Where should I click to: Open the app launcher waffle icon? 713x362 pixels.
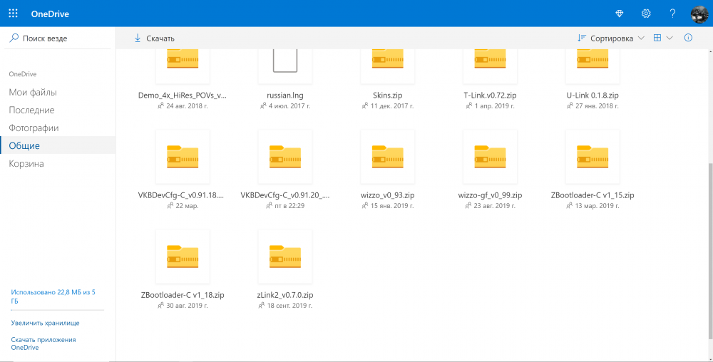point(13,13)
